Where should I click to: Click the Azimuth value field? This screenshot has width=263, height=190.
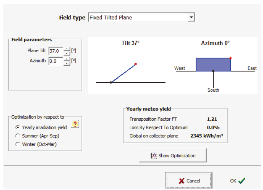pyautogui.click(x=56, y=61)
